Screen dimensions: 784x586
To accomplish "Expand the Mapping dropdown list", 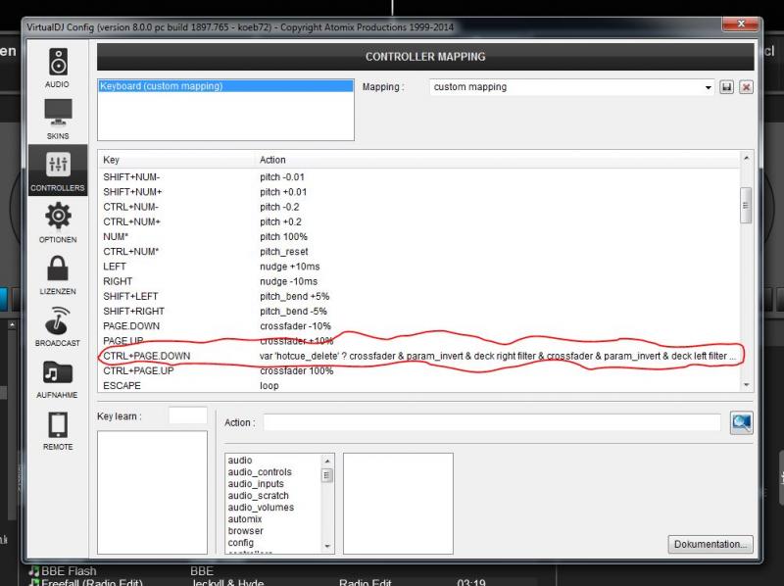I will click(x=708, y=87).
